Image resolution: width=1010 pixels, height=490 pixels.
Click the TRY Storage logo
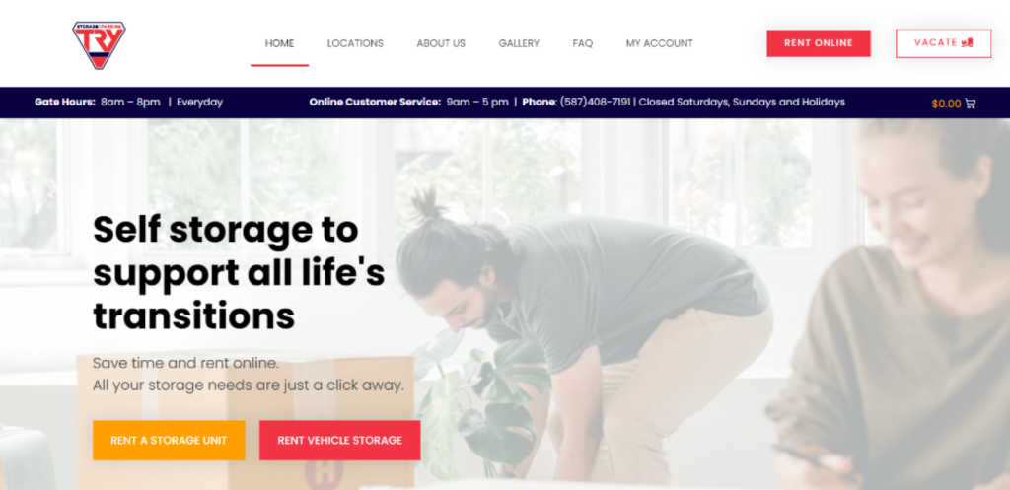(x=99, y=45)
